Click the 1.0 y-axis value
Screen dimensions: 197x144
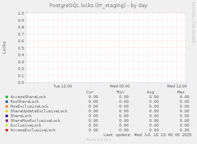(21, 13)
